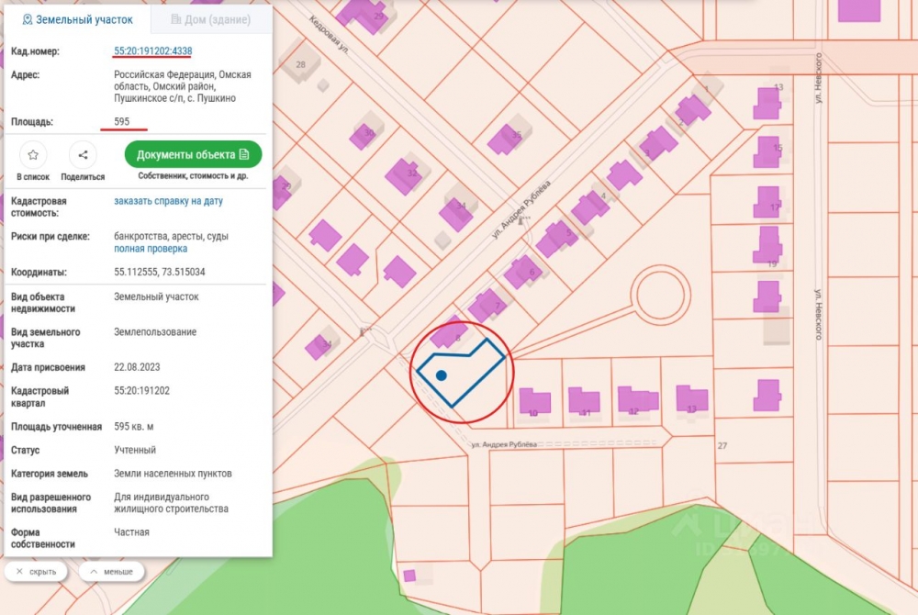The image size is (918, 615).
Task: Select building number 6 on the map
Action: [523, 272]
